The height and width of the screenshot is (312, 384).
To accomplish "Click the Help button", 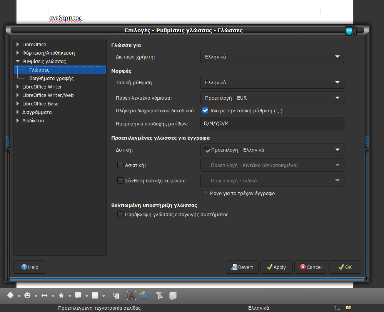I will coord(30,267).
